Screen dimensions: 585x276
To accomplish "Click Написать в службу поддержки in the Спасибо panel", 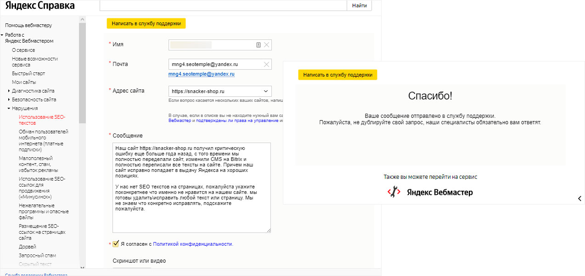I will 337,75.
